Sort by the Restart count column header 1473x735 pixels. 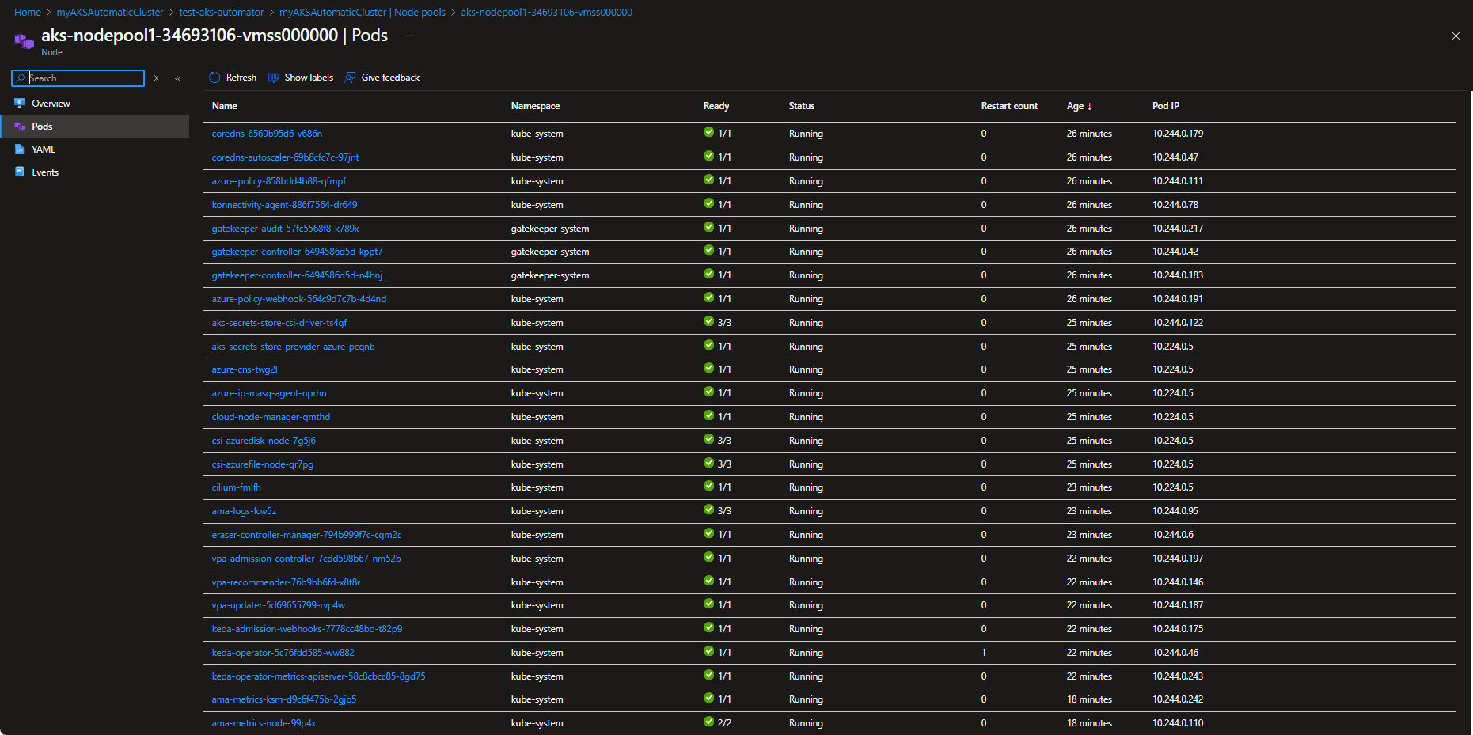(x=1009, y=106)
